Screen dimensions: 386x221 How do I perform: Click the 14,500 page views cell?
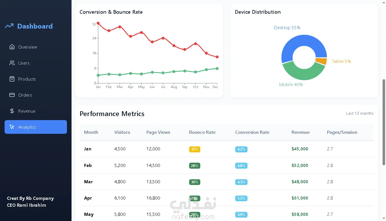[x=153, y=166]
